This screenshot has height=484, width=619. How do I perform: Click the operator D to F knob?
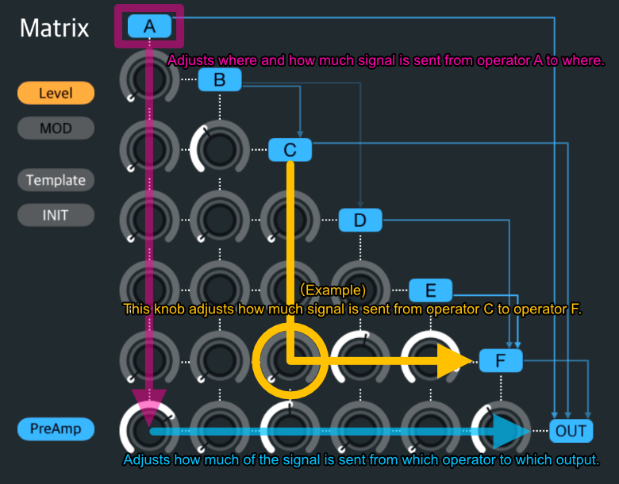tap(360, 361)
